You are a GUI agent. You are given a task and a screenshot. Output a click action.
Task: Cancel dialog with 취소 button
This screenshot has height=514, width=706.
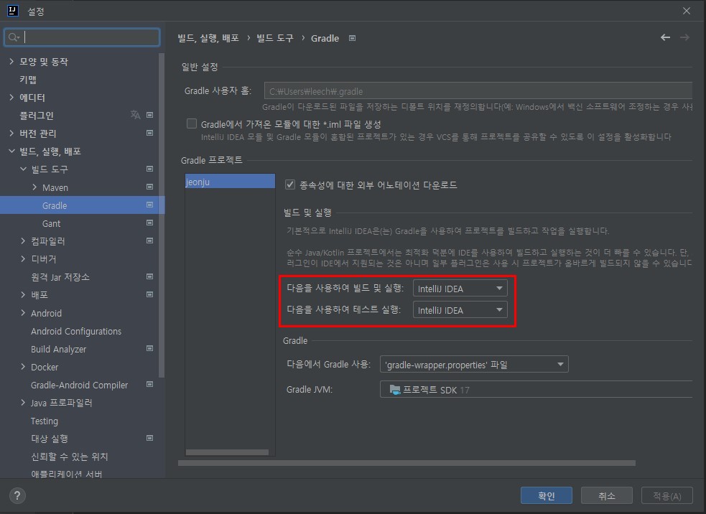606,495
